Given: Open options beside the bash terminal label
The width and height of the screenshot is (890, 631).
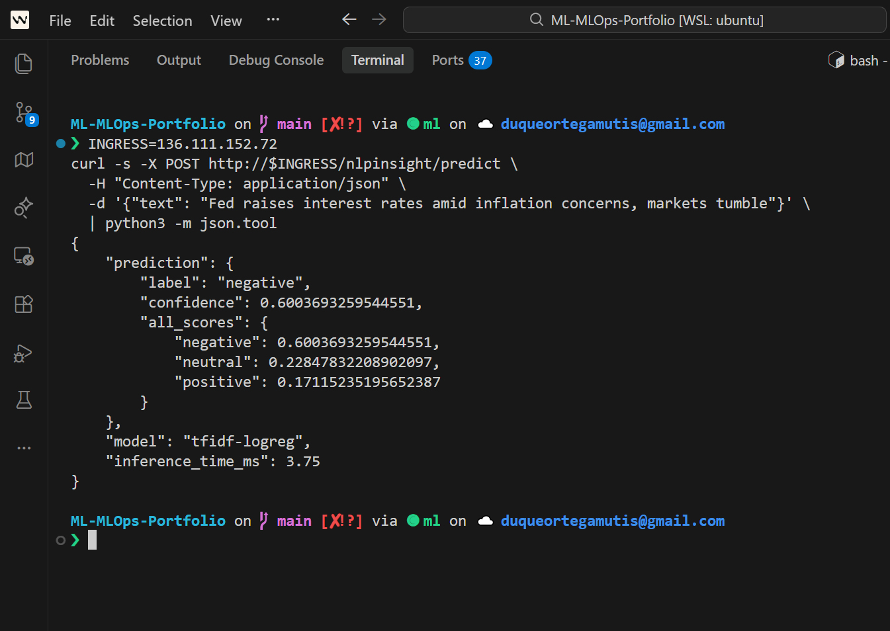Looking at the screenshot, I should (x=887, y=60).
